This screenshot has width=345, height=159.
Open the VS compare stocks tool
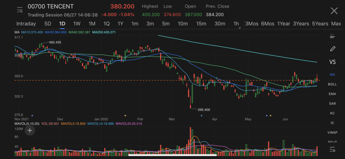(333, 62)
